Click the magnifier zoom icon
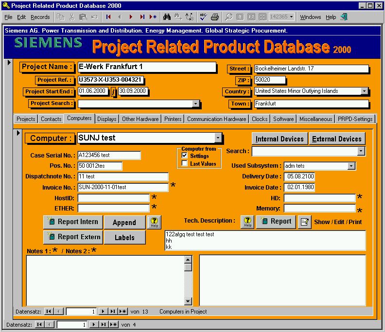385x332 pixels. coord(229,17)
